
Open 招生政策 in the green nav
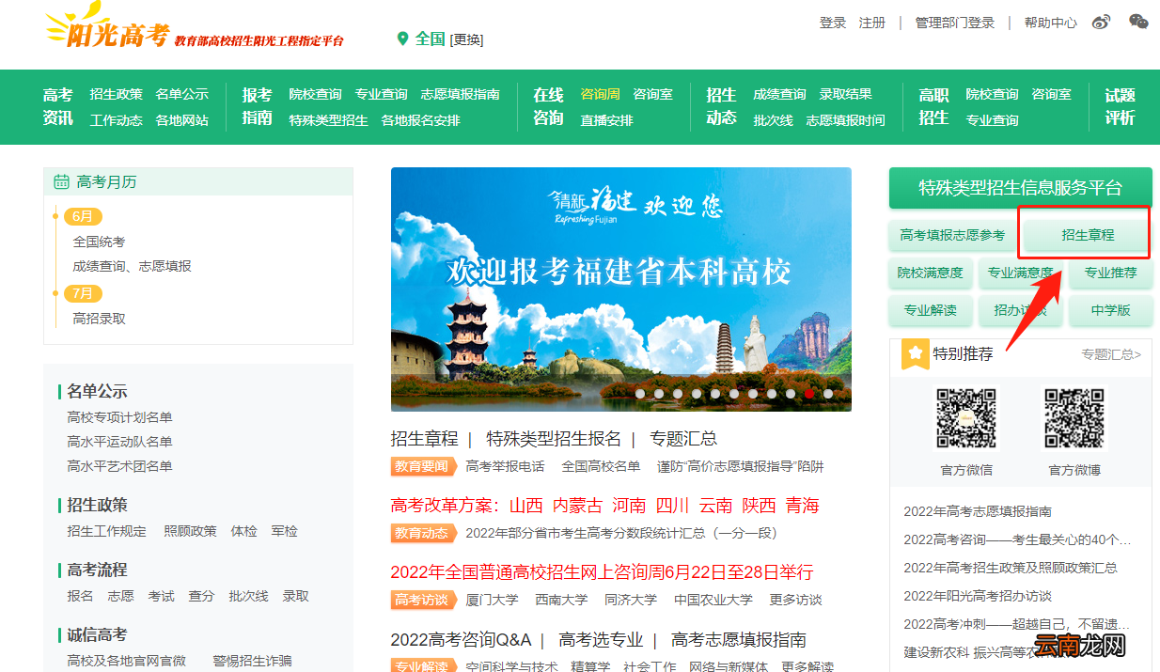point(117,94)
